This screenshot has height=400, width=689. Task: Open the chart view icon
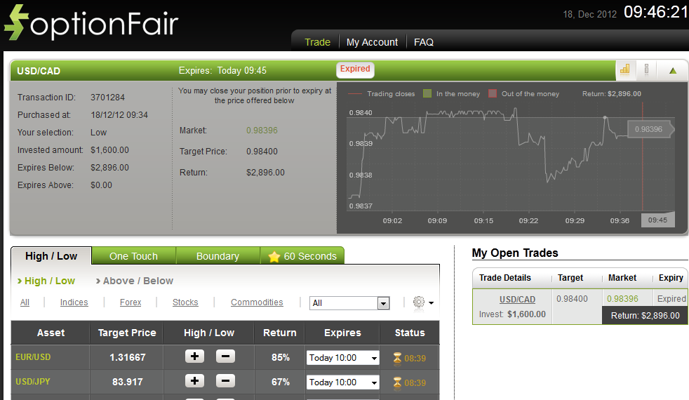click(625, 69)
